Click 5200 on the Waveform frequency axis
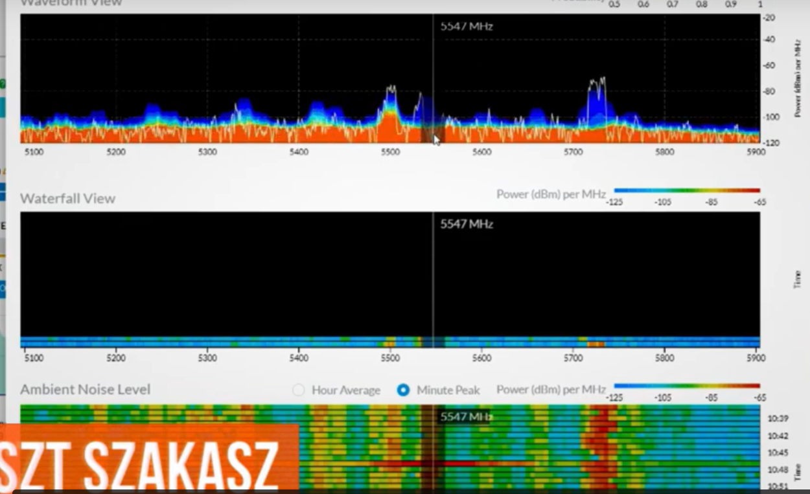 pyautogui.click(x=116, y=152)
